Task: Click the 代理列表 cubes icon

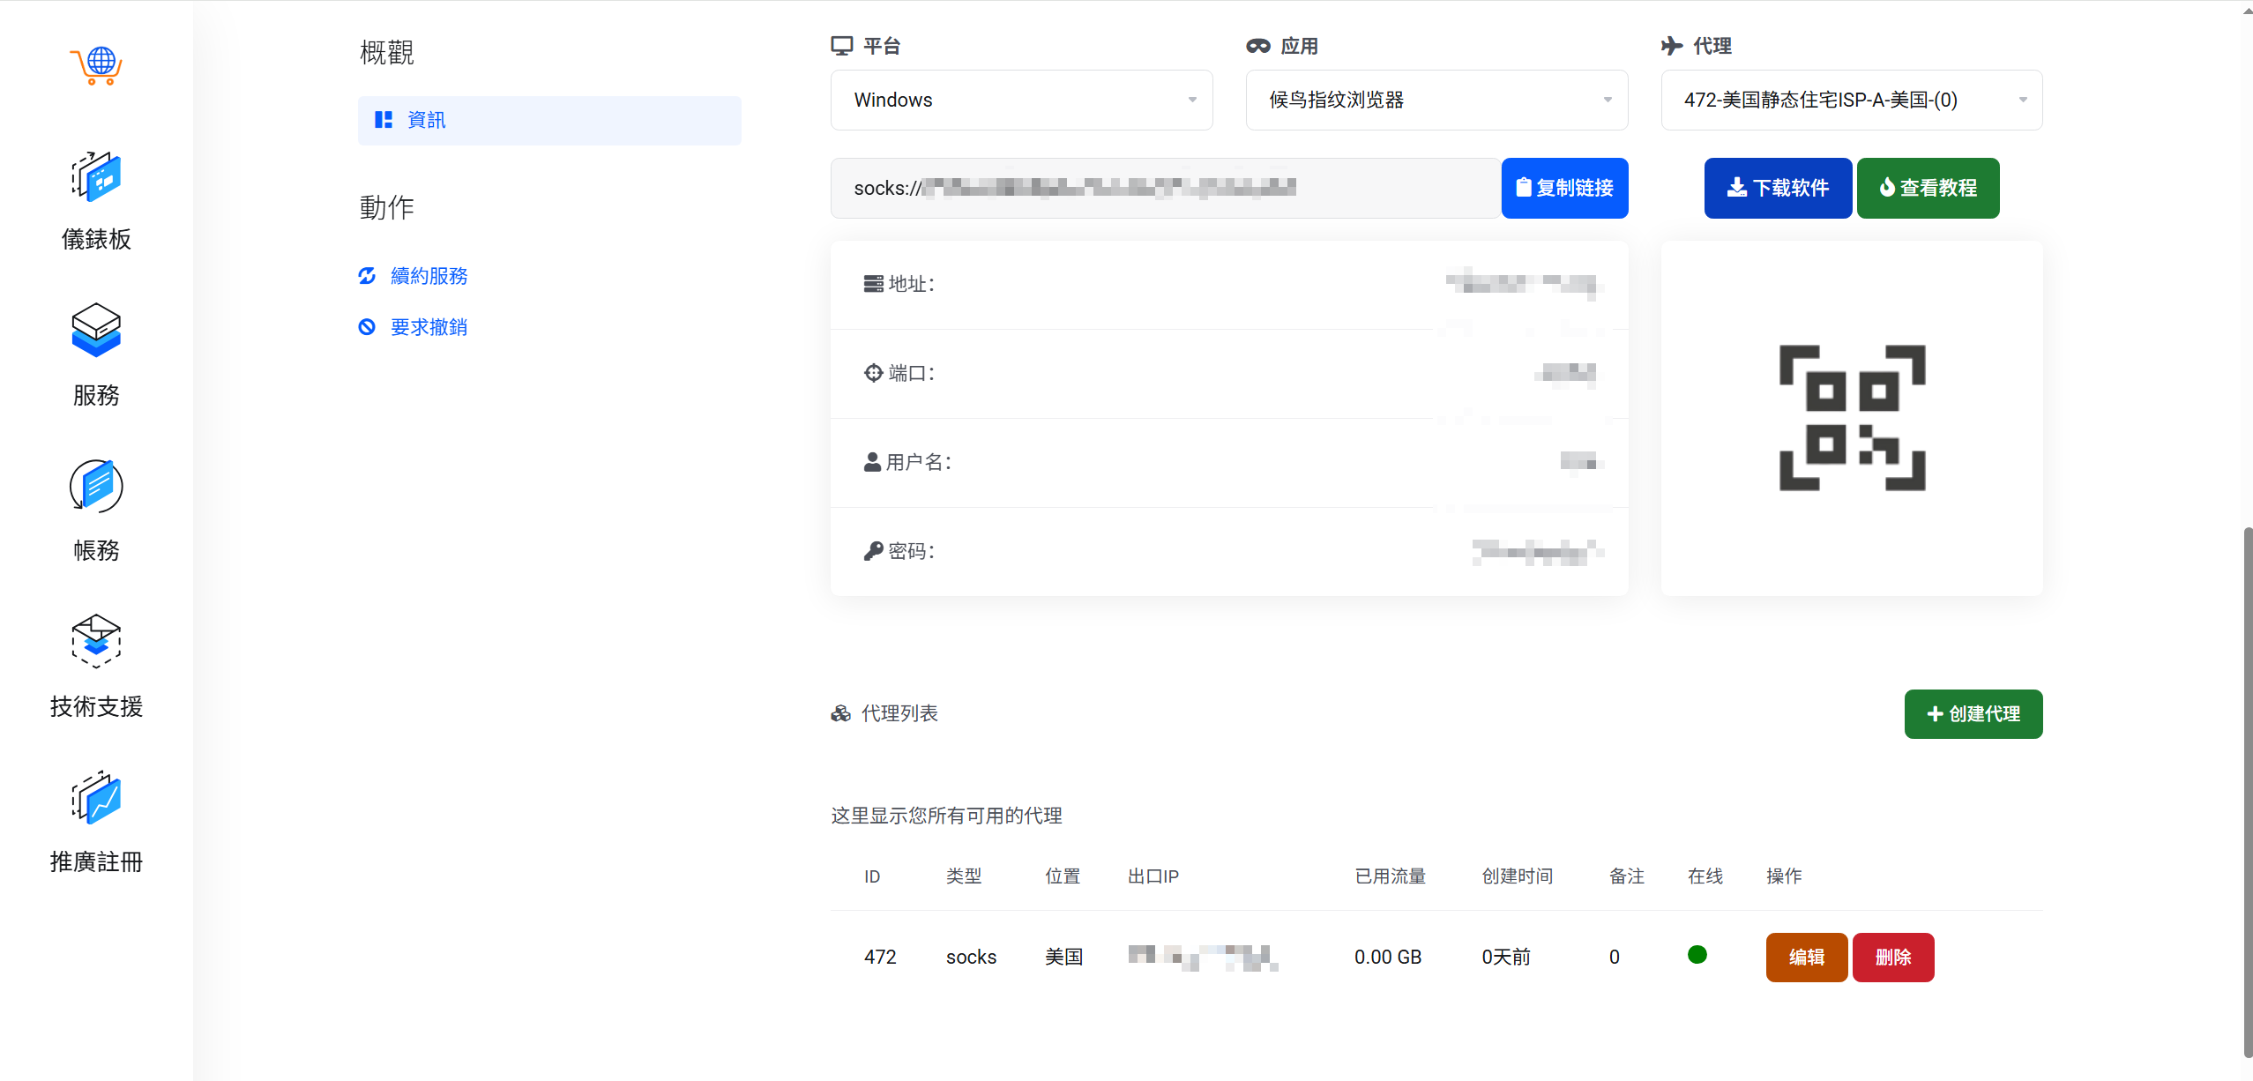Action: tap(840, 713)
